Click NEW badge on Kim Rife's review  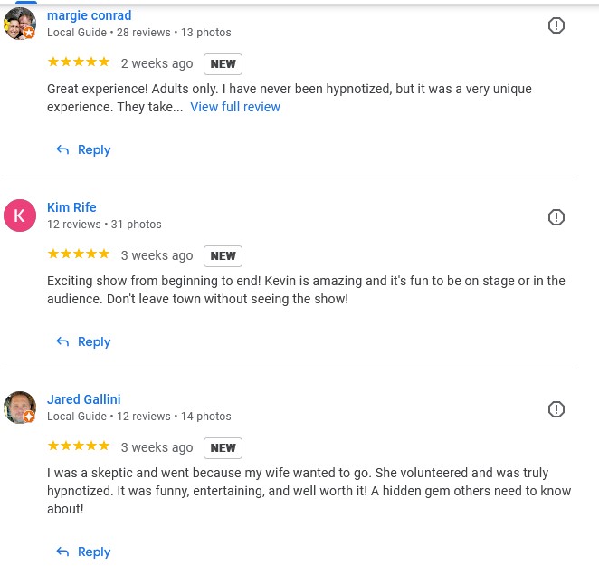[223, 256]
